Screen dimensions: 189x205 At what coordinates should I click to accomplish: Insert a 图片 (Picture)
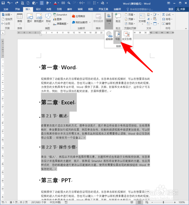pyautogui.click(x=30, y=18)
